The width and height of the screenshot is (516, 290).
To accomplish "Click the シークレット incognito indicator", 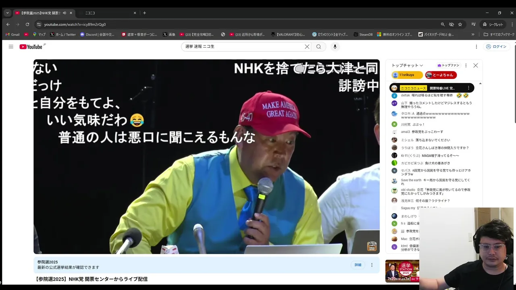I will coord(493,24).
